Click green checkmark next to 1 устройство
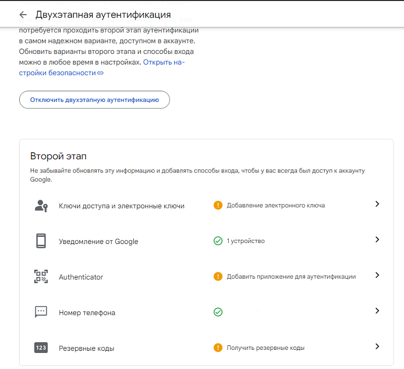 [218, 241]
